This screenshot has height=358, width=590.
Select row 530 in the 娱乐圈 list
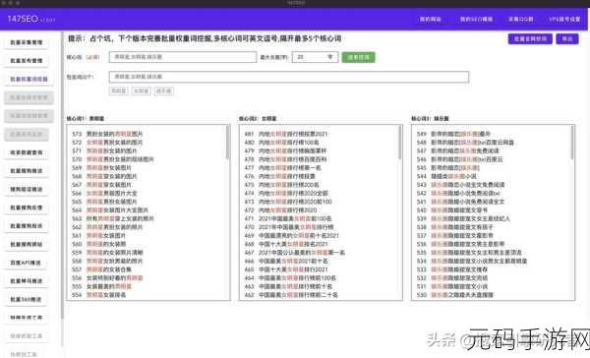pos(454,295)
